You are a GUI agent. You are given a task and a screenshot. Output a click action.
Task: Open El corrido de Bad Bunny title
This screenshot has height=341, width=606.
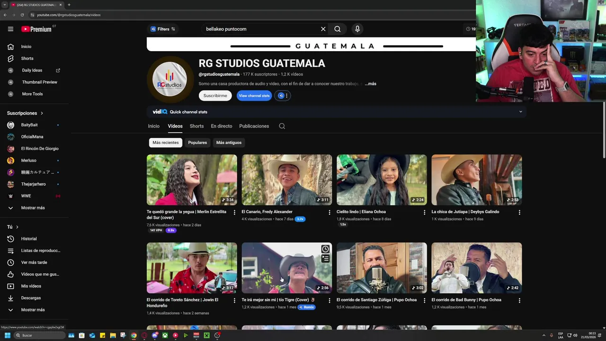pos(466,300)
